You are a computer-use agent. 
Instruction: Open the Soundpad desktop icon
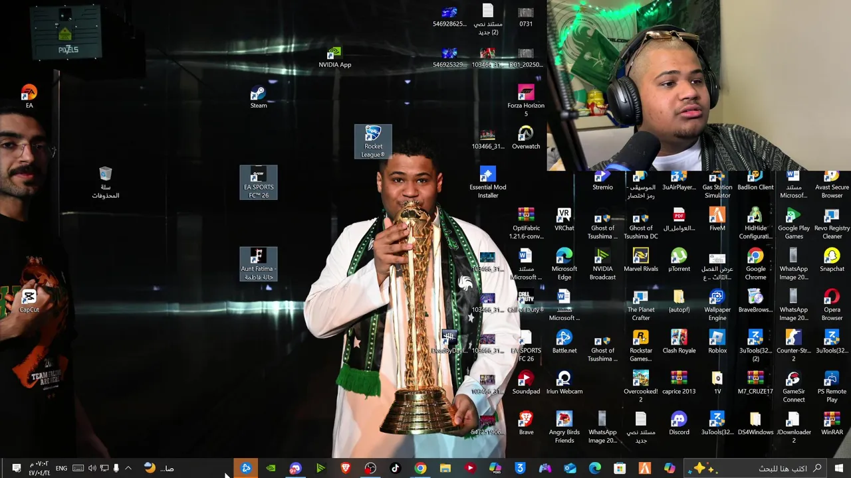click(526, 383)
